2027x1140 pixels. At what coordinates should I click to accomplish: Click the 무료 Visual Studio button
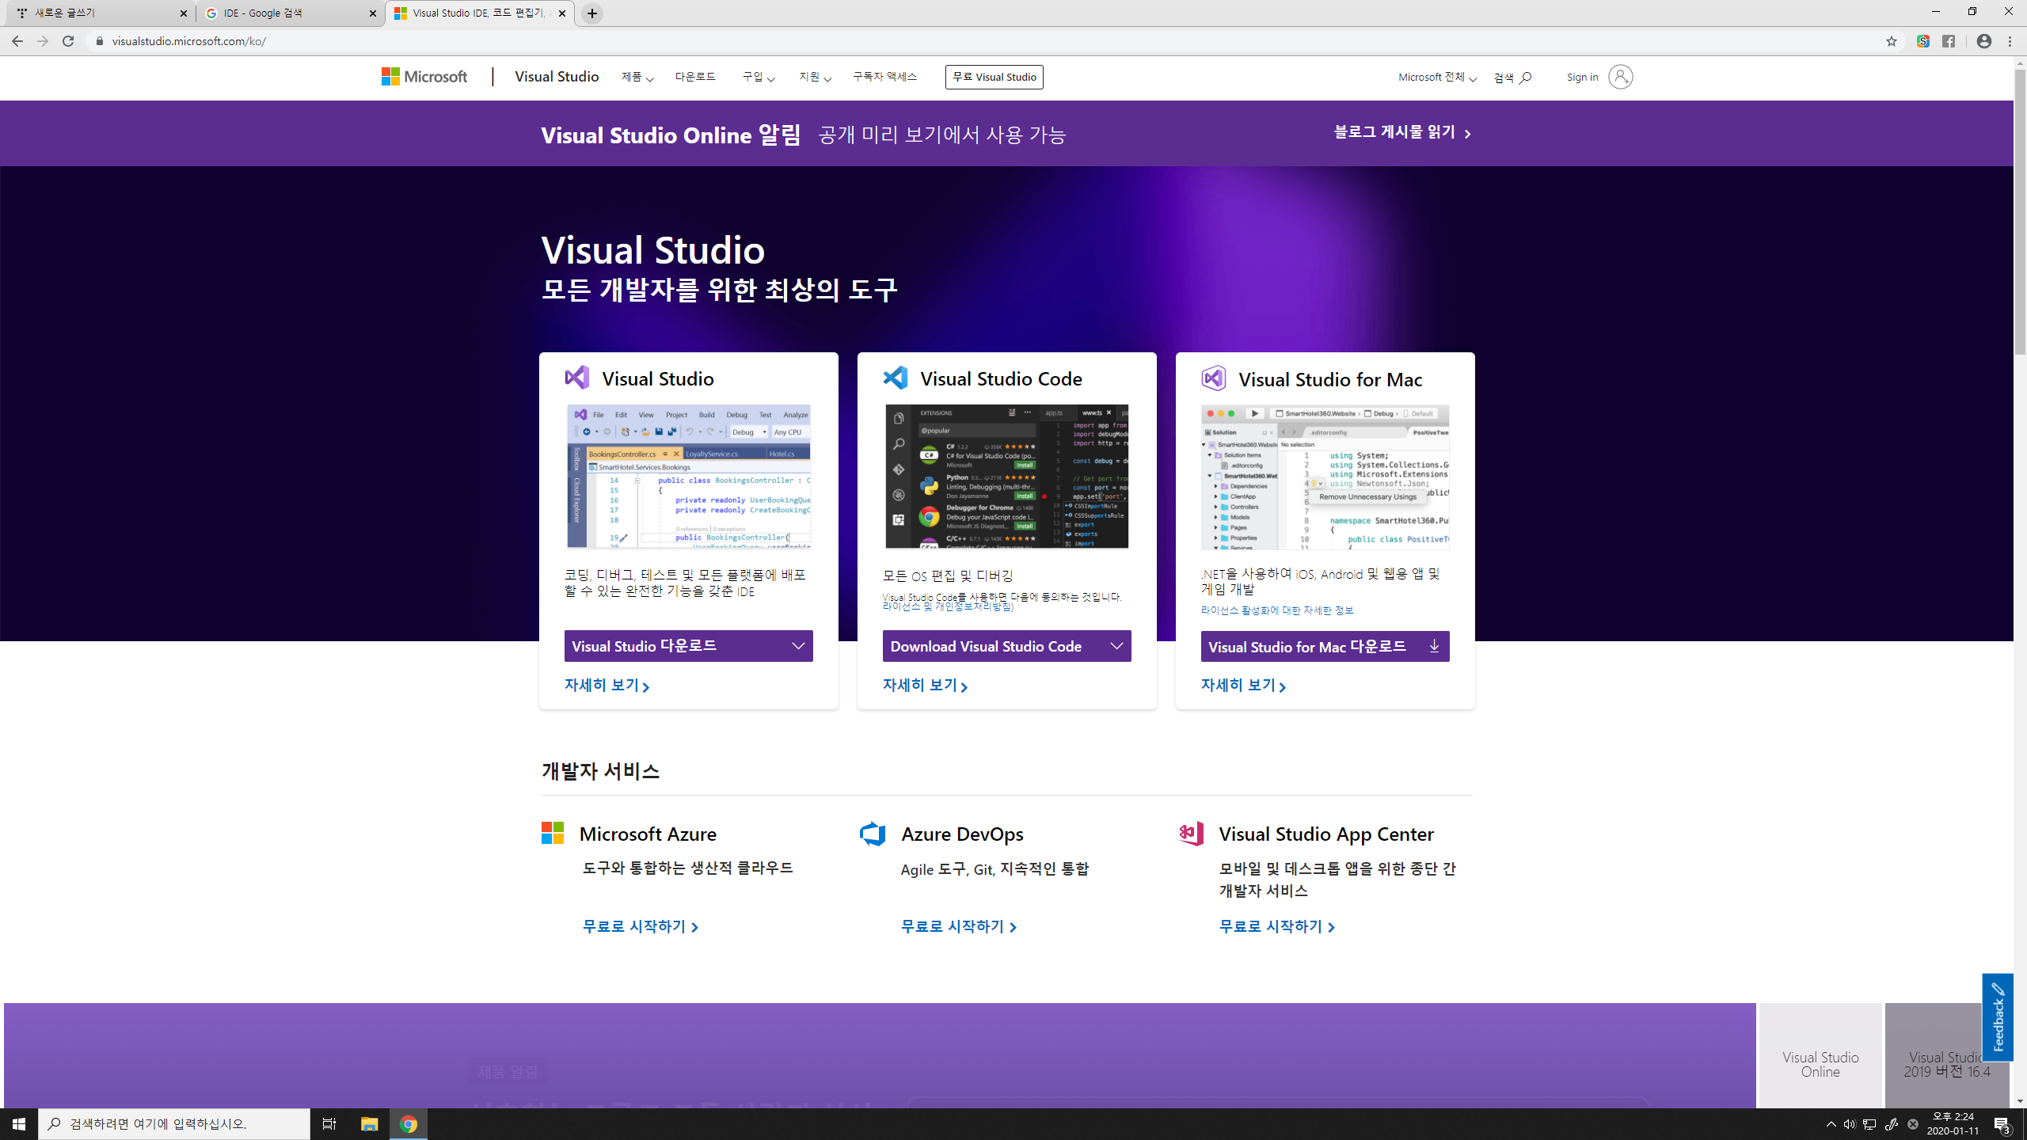[994, 77]
